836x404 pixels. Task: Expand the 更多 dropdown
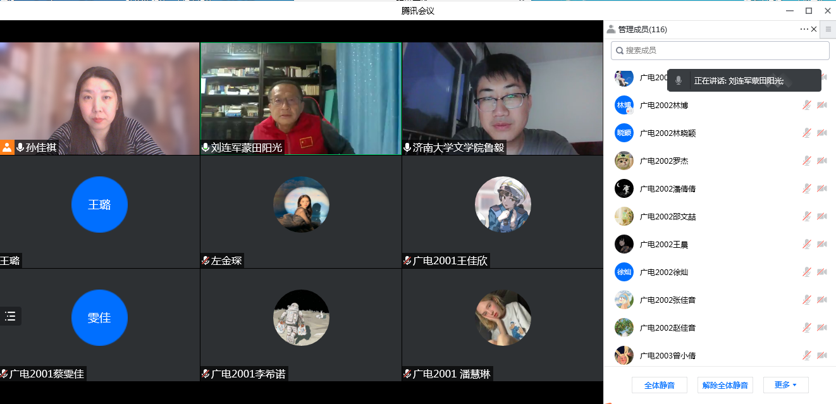(785, 385)
